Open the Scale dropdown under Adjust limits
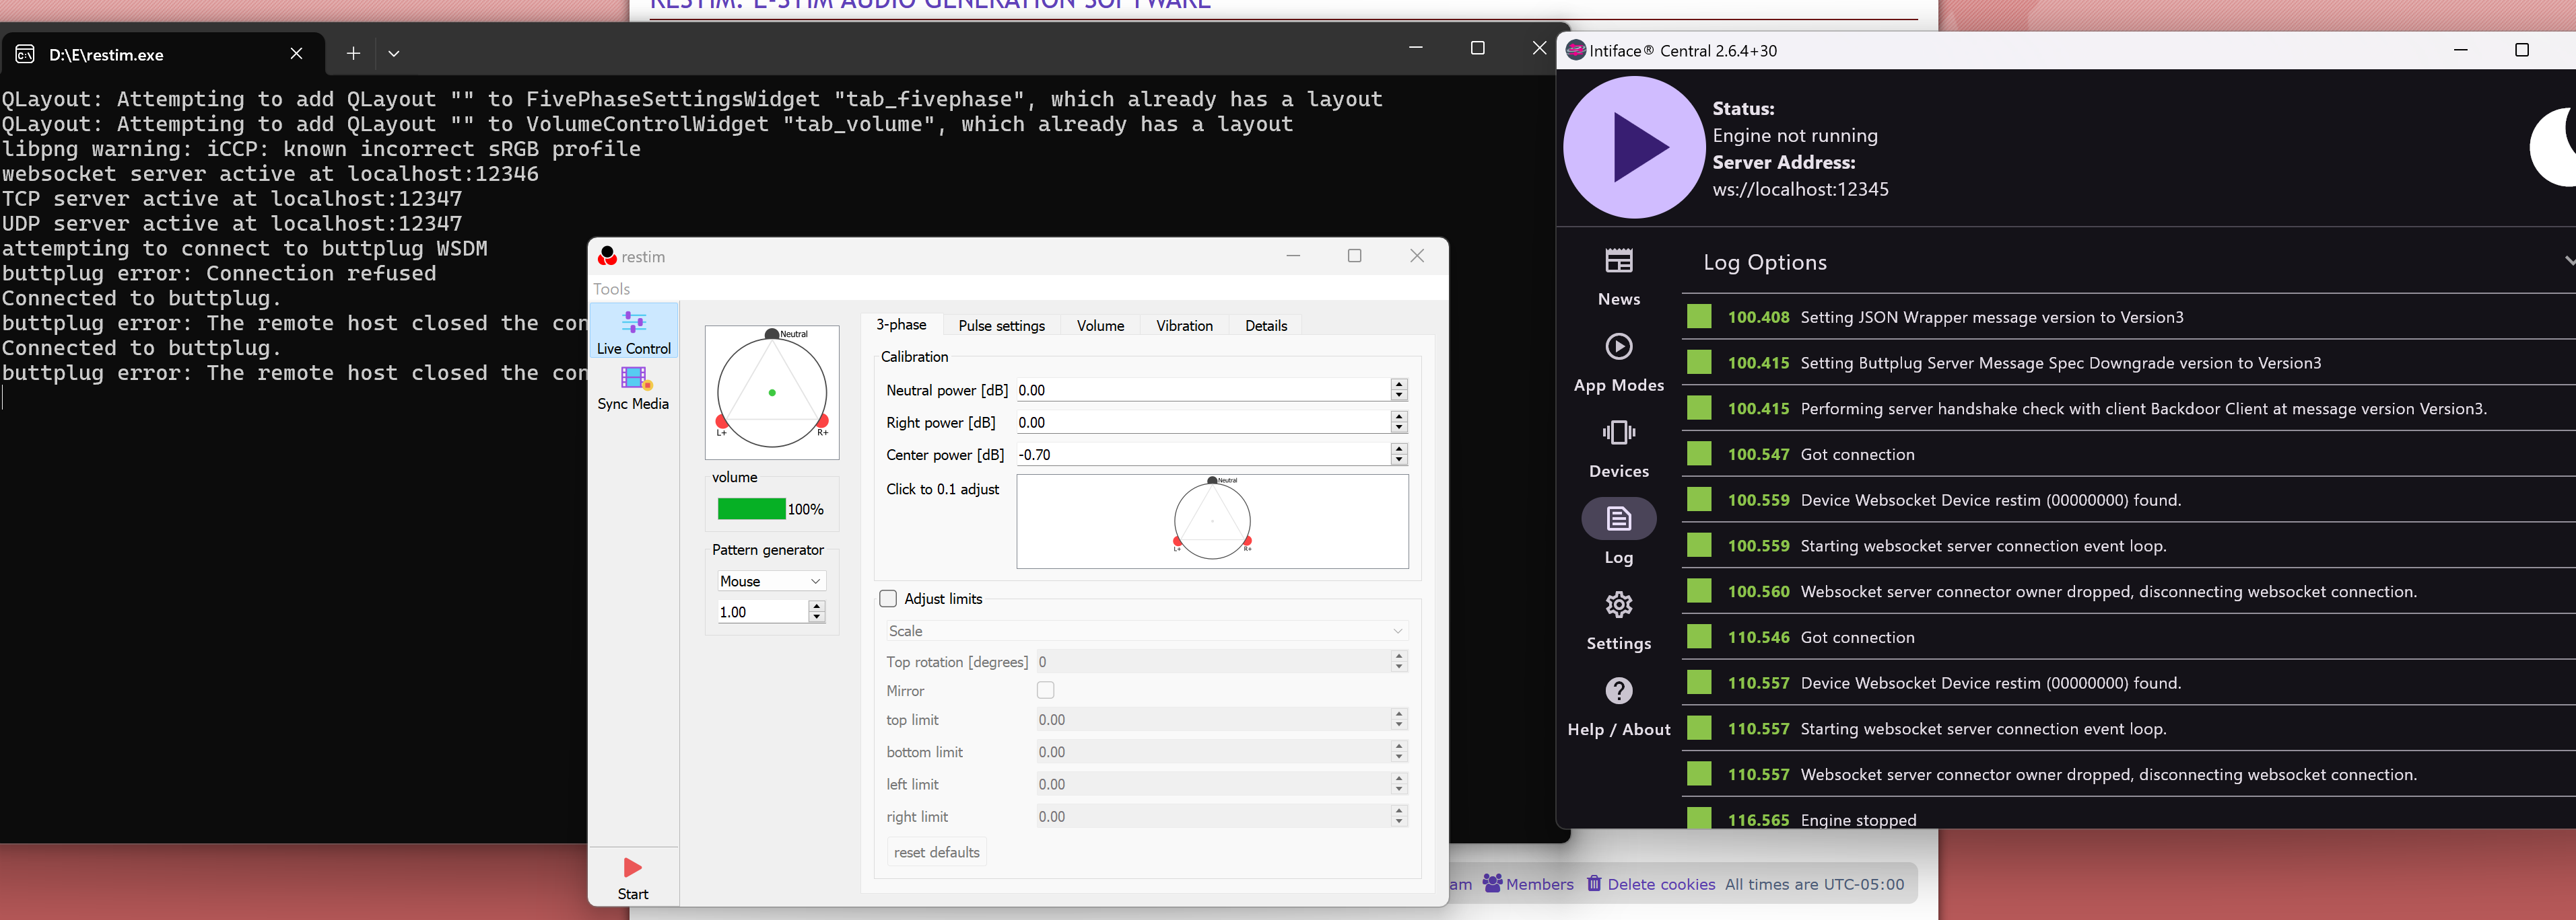This screenshot has width=2576, height=920. pyautogui.click(x=1147, y=630)
